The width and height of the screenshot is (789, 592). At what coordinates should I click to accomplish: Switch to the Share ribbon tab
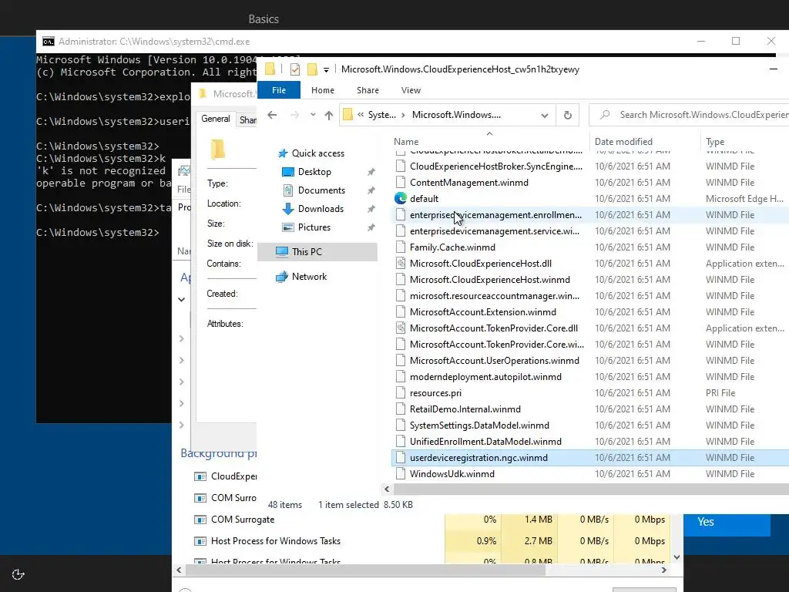368,90
